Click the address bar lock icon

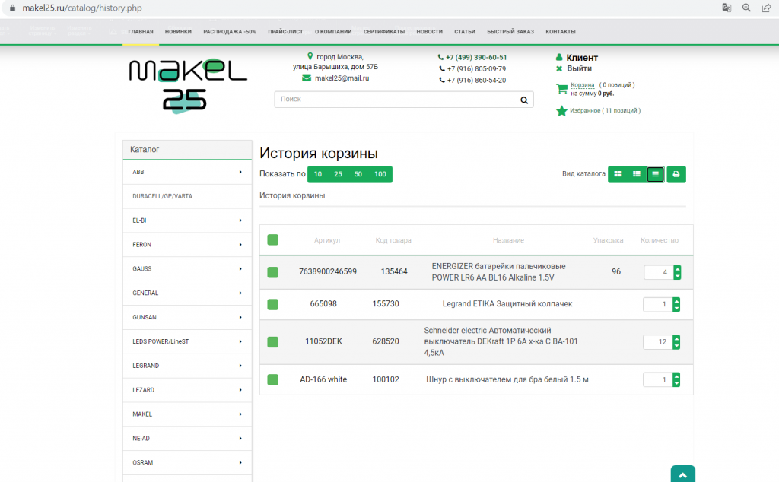point(12,8)
